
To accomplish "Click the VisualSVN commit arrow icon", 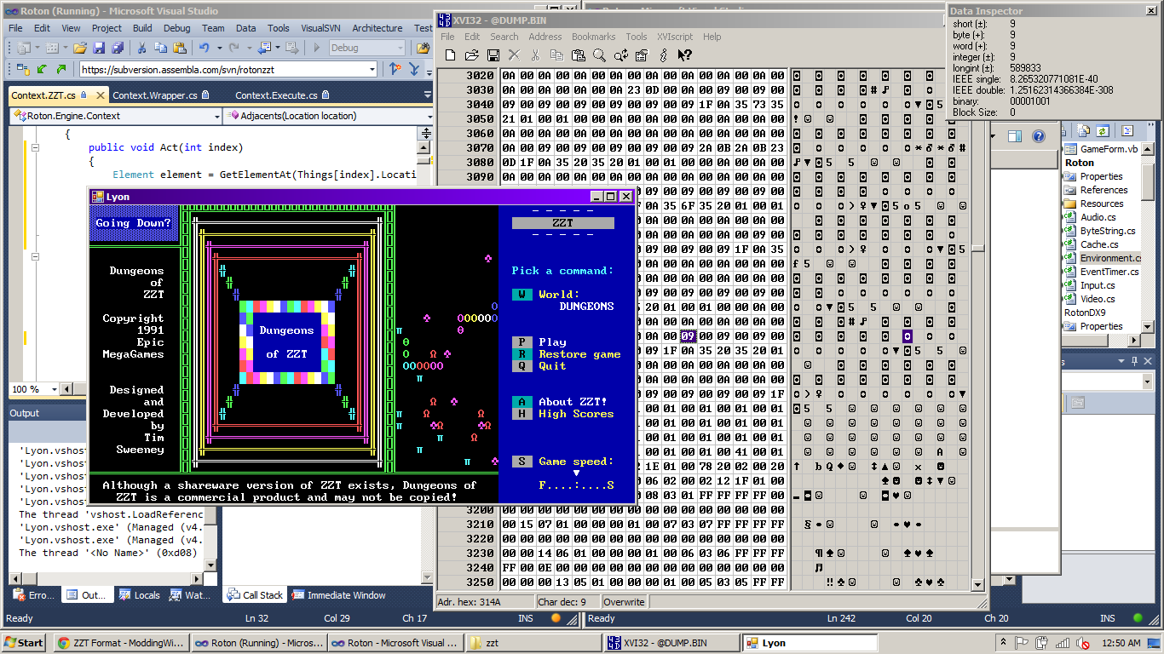I will coord(61,69).
